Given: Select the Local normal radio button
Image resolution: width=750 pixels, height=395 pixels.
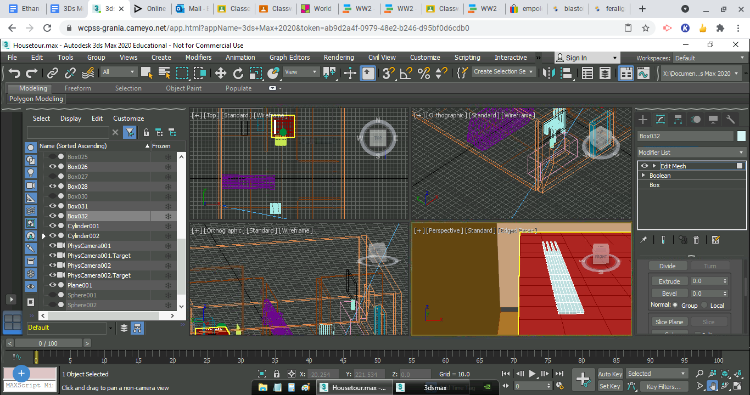Looking at the screenshot, I should coord(704,305).
